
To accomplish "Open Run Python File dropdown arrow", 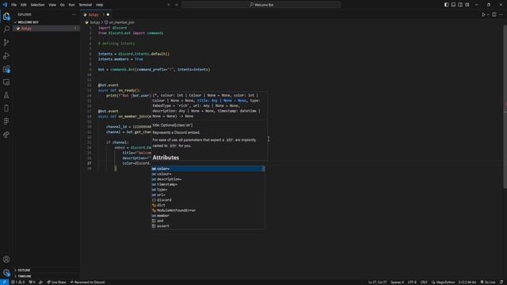I will (x=488, y=14).
